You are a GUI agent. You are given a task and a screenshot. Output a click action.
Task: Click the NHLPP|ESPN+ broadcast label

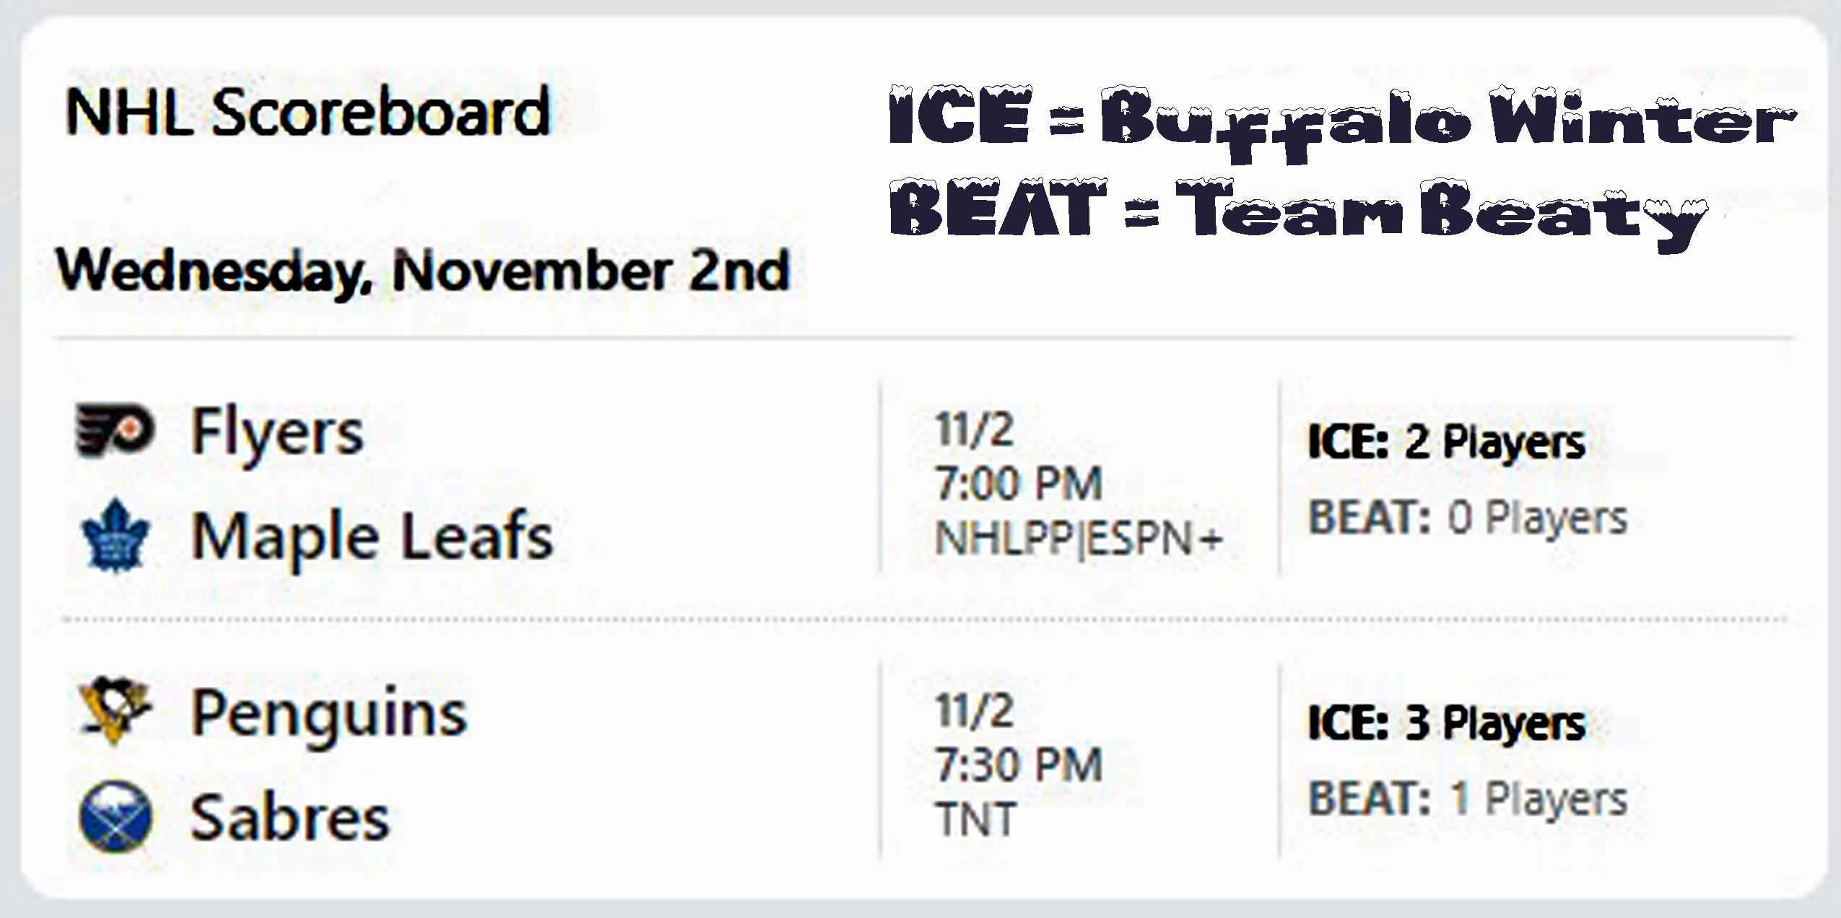pyautogui.click(x=1079, y=538)
